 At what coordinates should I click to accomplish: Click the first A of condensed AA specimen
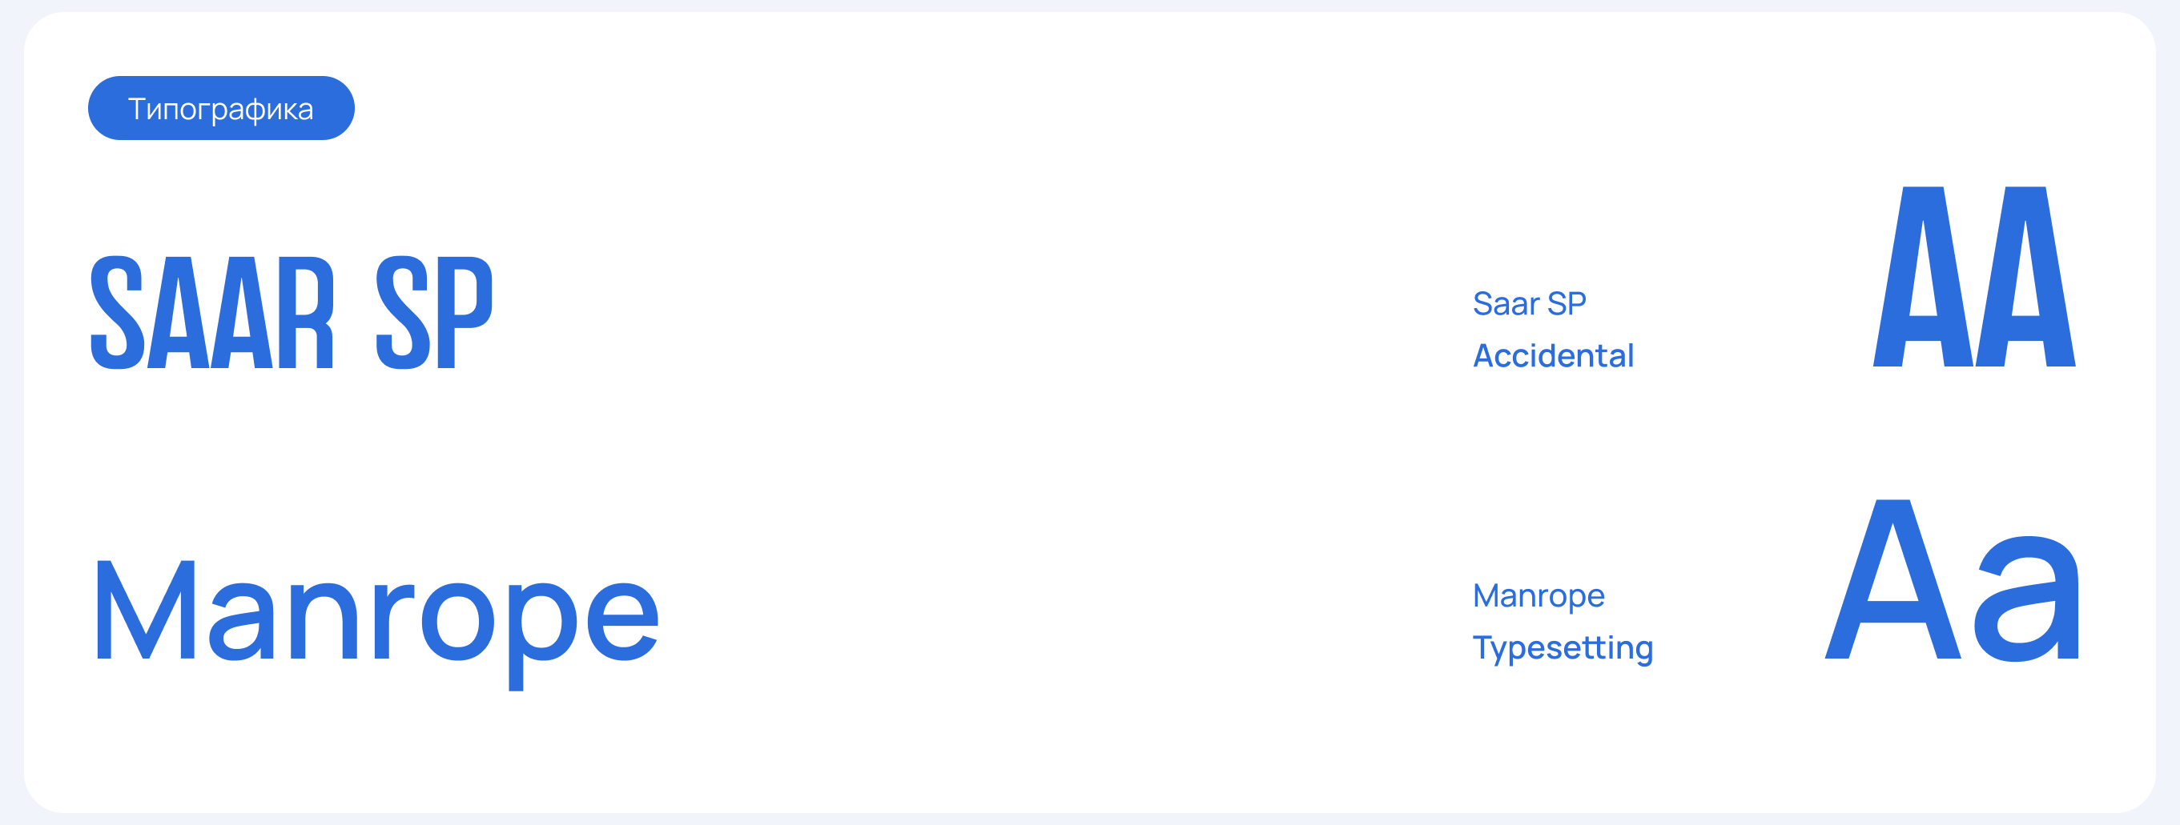click(1923, 279)
